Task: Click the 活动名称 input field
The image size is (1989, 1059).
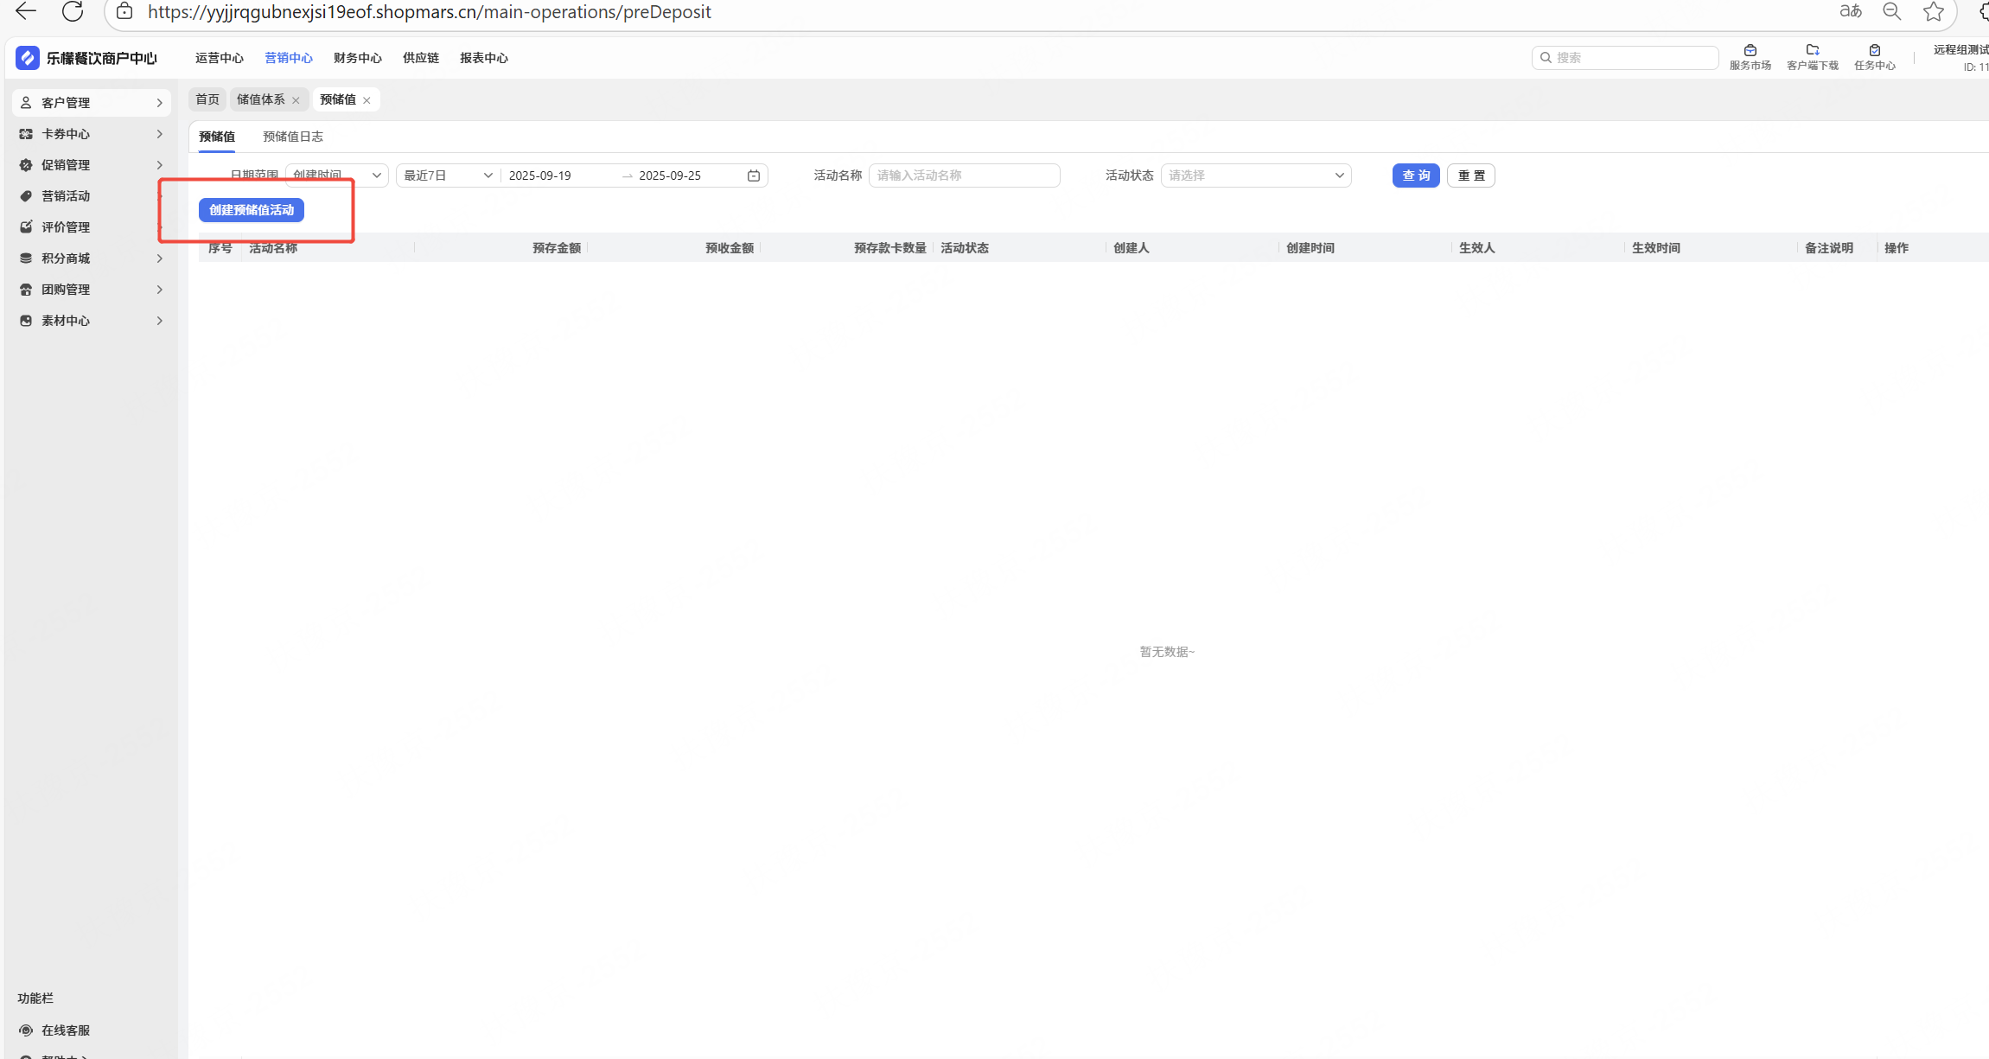Action: point(964,175)
